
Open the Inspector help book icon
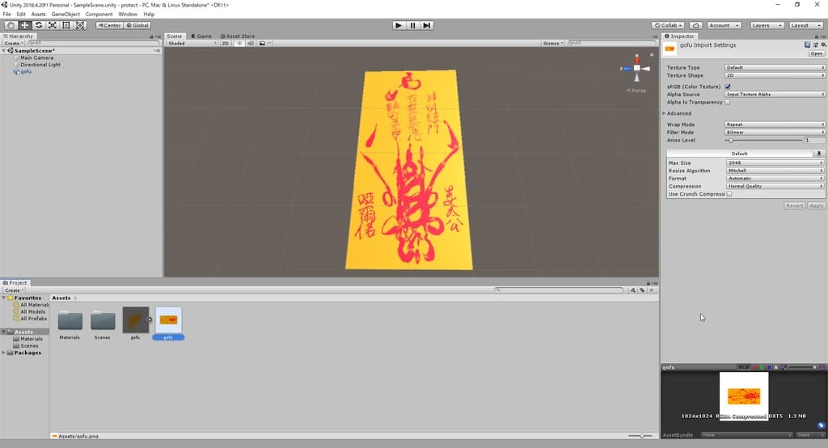(807, 45)
